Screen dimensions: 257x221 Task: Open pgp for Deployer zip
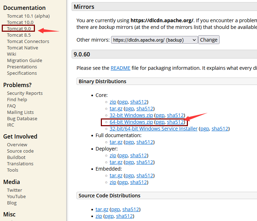pyautogui.click(x=123, y=155)
